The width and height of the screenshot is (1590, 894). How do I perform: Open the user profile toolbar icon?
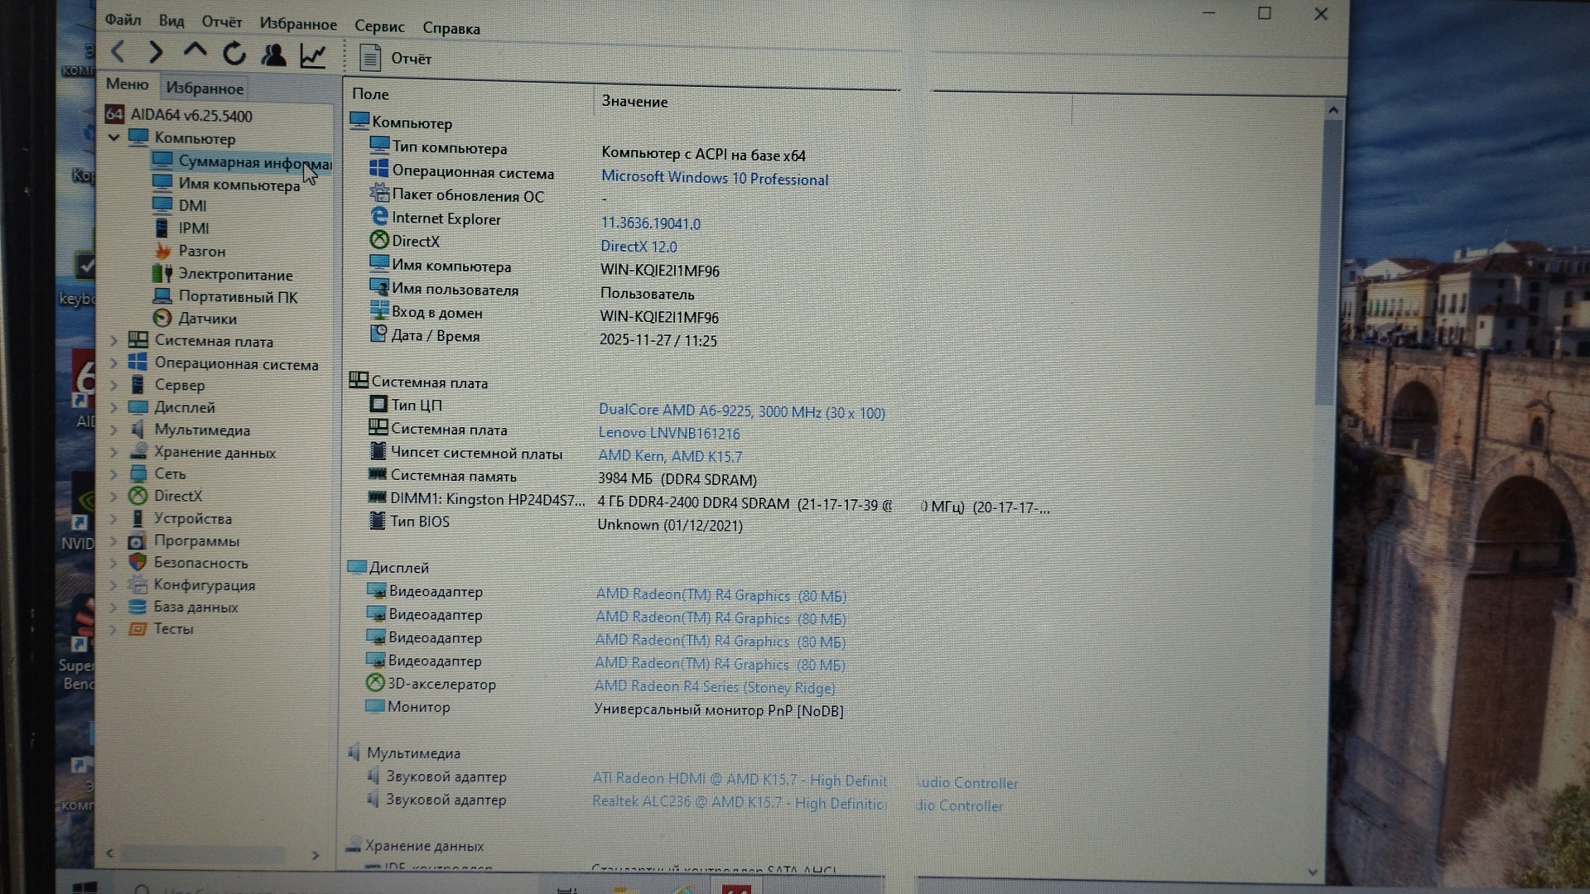(273, 55)
